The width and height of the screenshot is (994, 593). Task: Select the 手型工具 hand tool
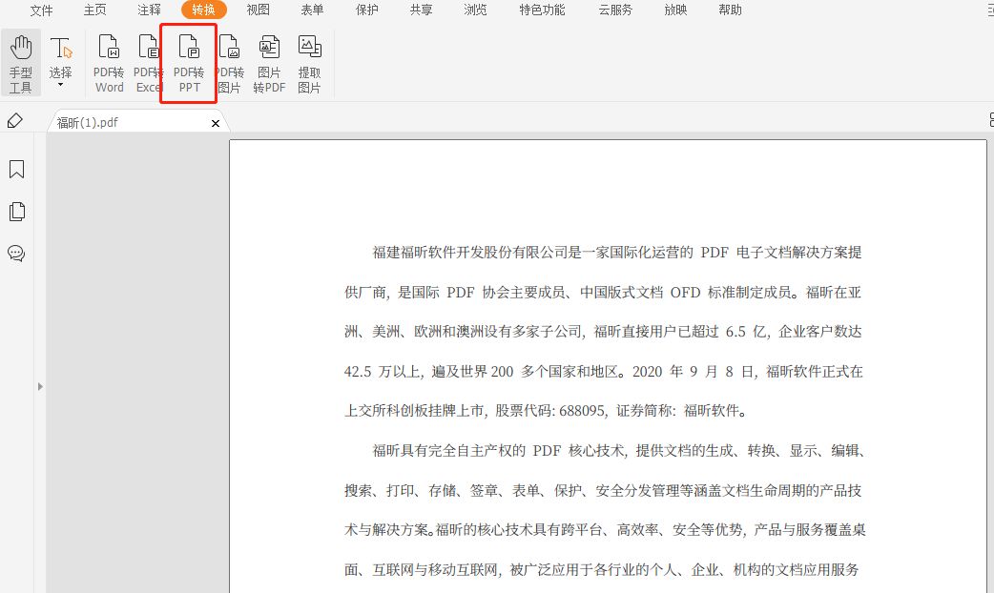[20, 61]
